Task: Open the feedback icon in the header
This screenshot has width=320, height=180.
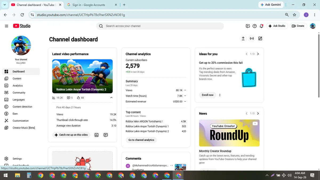Action: tap(248, 26)
